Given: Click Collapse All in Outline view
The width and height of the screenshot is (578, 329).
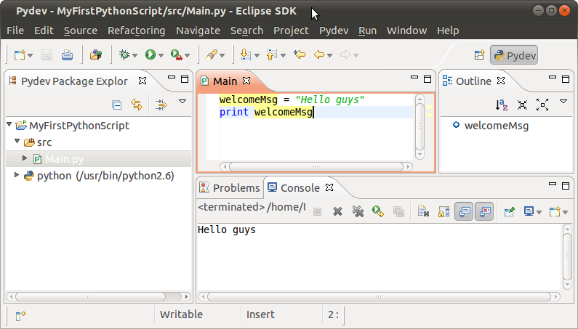Looking at the screenshot, I should [x=522, y=105].
